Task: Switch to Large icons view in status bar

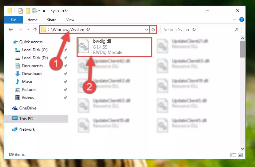Action: point(240,155)
